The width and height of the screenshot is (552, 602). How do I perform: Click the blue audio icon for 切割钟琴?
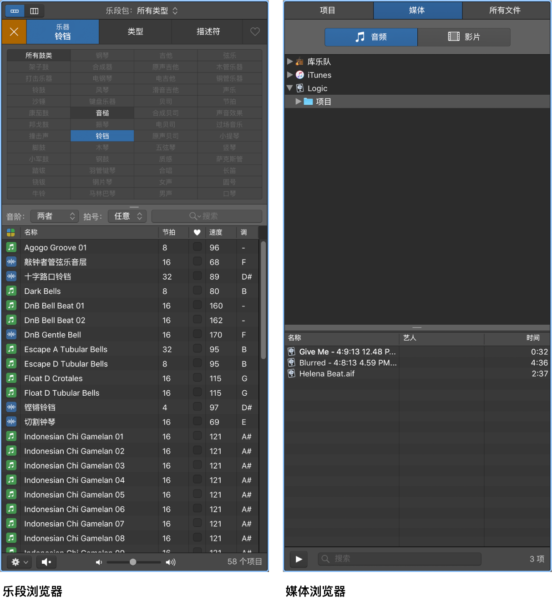click(11, 422)
